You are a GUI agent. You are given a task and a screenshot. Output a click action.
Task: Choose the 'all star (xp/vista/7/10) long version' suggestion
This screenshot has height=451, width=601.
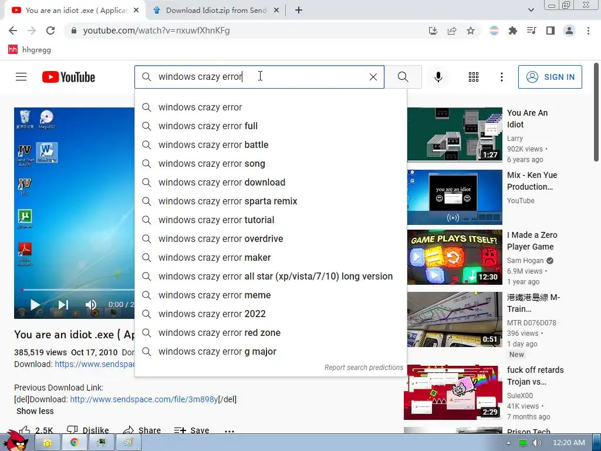pyautogui.click(x=271, y=277)
